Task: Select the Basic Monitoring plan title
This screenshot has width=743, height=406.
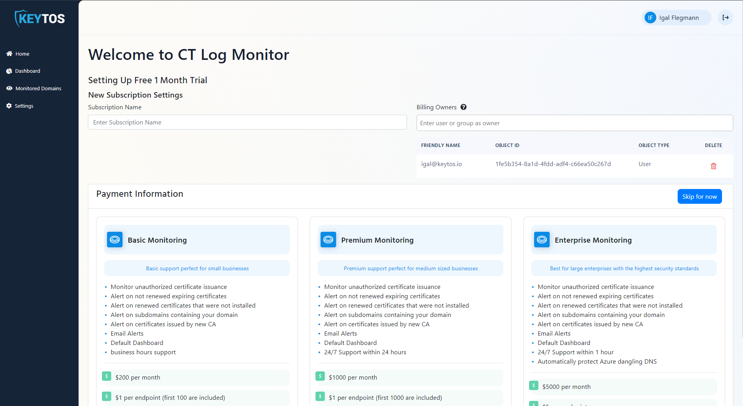Action: point(157,240)
